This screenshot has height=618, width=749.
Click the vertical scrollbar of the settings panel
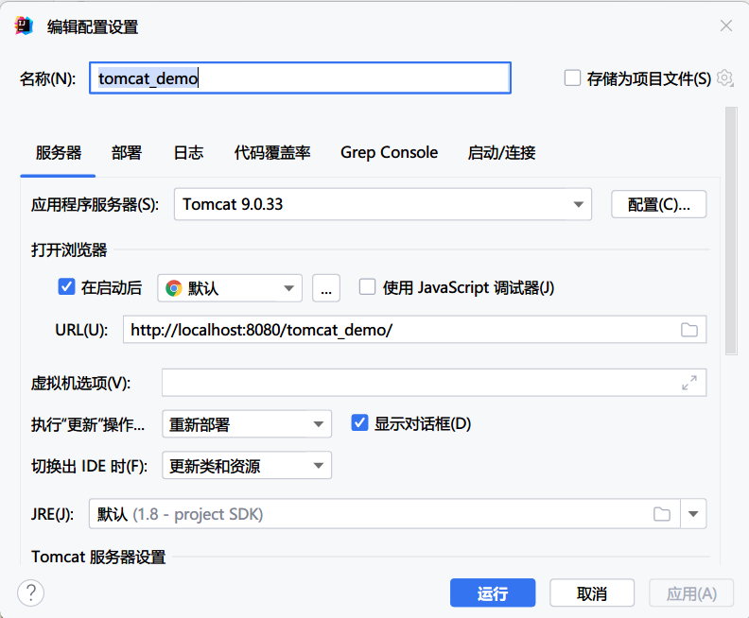pos(731,231)
